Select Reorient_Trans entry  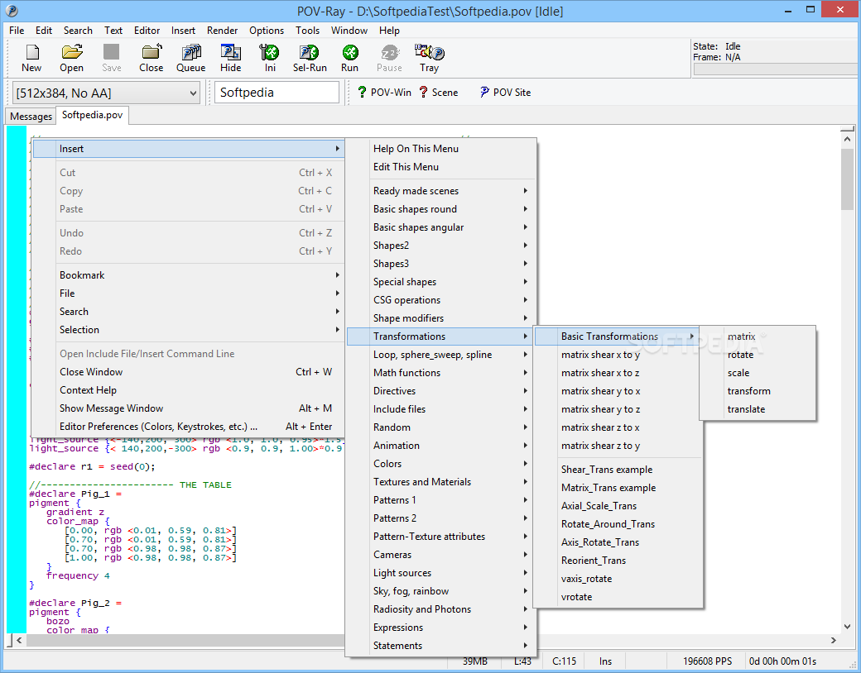tap(618, 560)
